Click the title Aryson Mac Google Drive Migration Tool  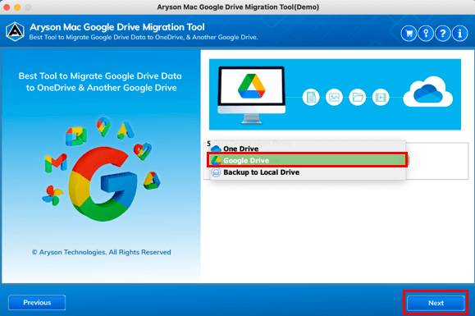[117, 27]
